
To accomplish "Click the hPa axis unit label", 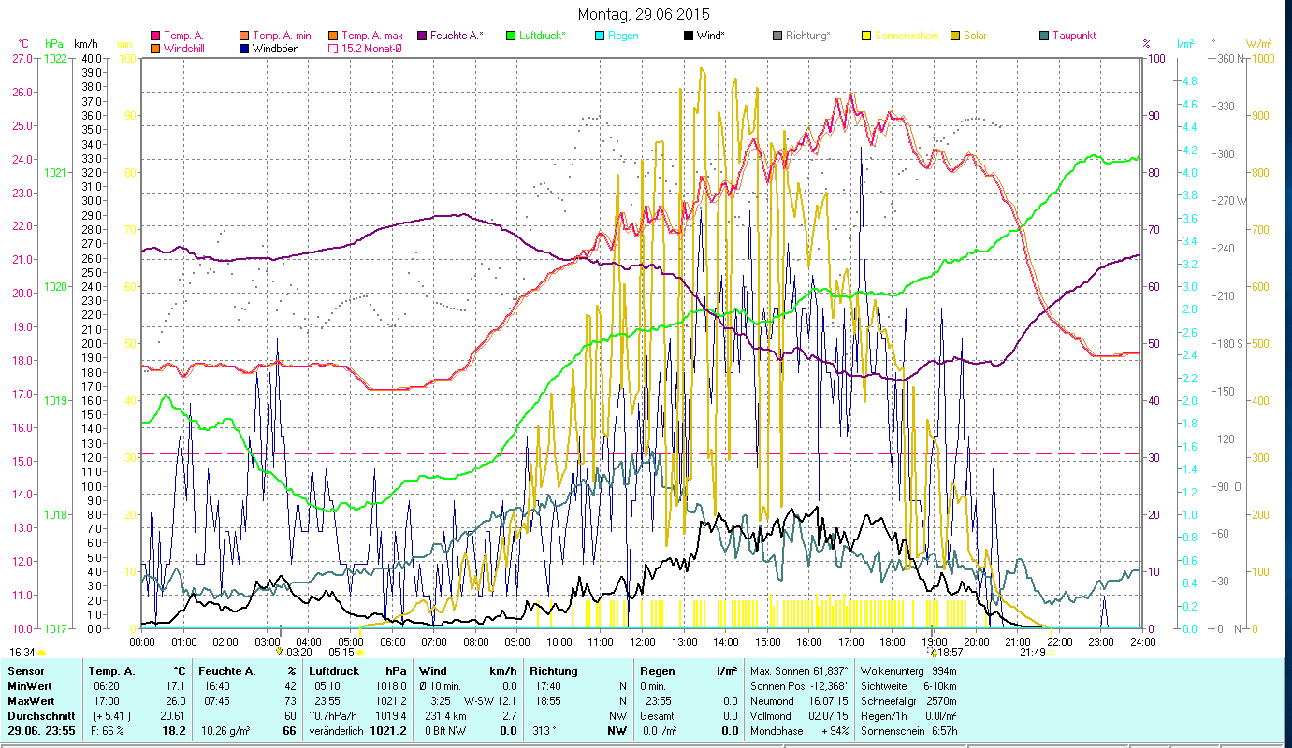I will (54, 44).
